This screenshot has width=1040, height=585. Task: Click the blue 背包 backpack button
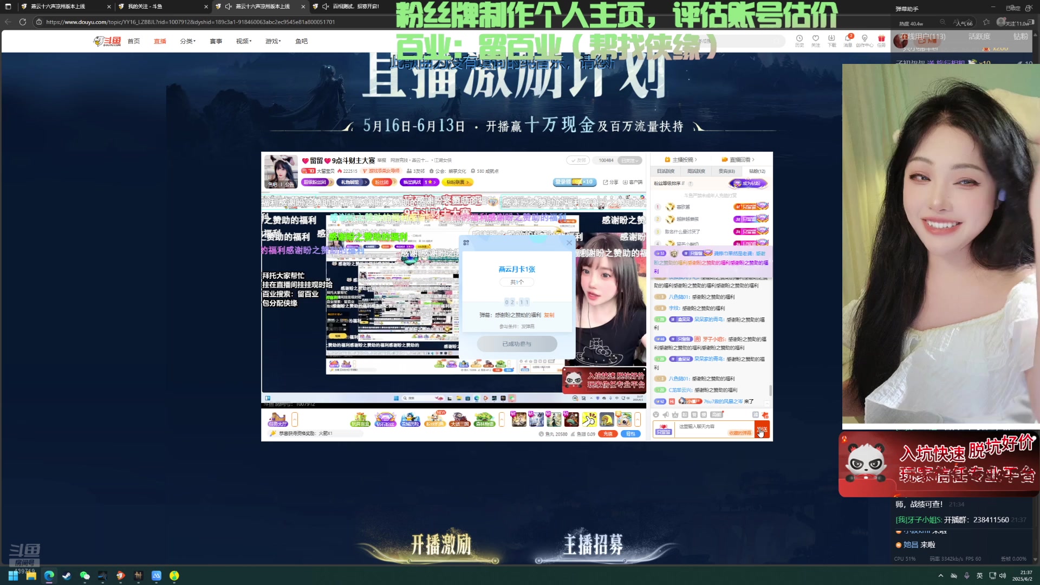pyautogui.click(x=630, y=434)
